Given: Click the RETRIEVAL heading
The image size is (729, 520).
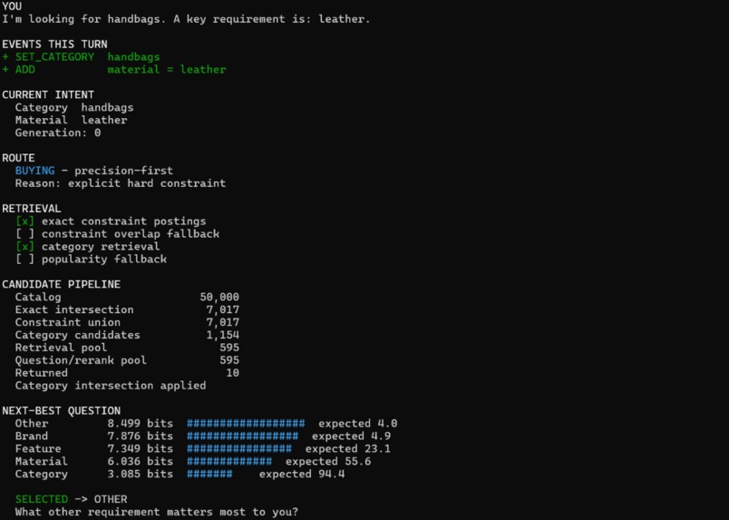Looking at the screenshot, I should (31, 209).
